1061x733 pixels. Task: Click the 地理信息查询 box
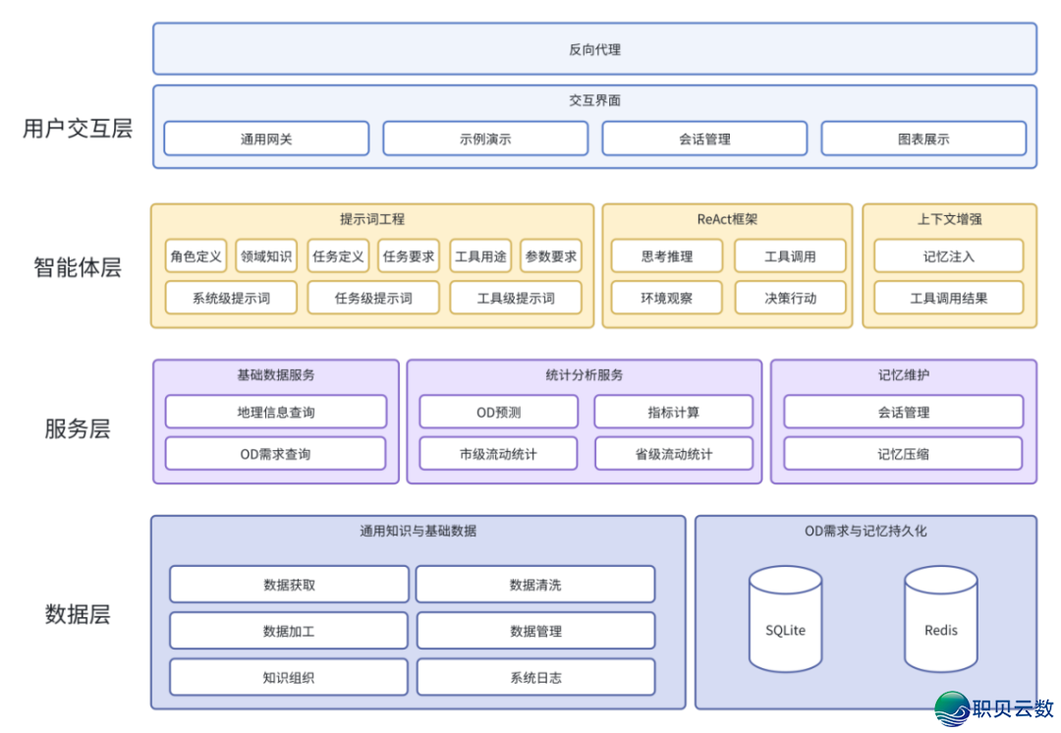(276, 412)
